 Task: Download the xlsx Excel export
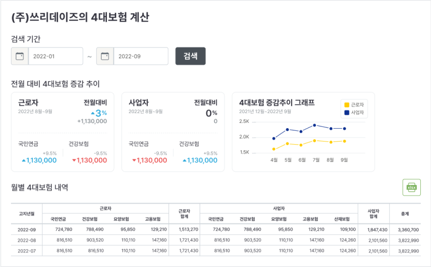pos(412,188)
